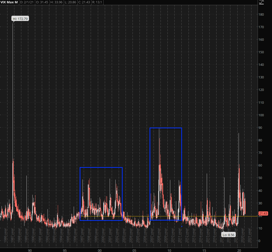
Task: Click the VIX Max M chart title
Action: tap(9, 3)
